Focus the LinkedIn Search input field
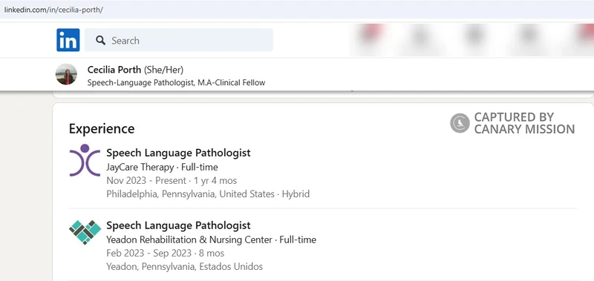 point(179,40)
